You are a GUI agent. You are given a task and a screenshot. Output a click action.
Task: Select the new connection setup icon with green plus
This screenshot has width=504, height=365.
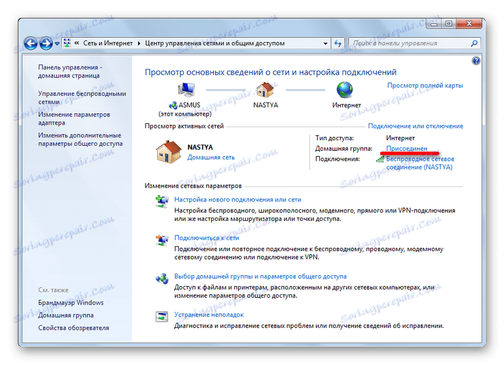click(x=163, y=200)
